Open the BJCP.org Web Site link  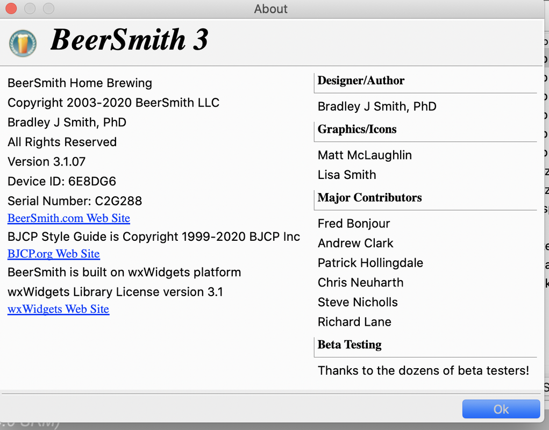54,254
